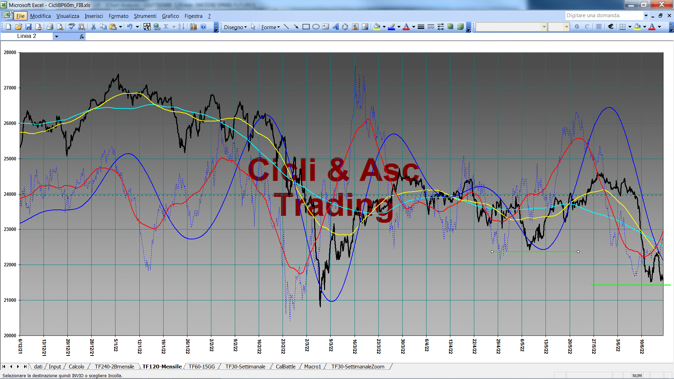The width and height of the screenshot is (674, 379).
Task: Toggle center alignment in formatting toolbar
Action: [x=599, y=27]
